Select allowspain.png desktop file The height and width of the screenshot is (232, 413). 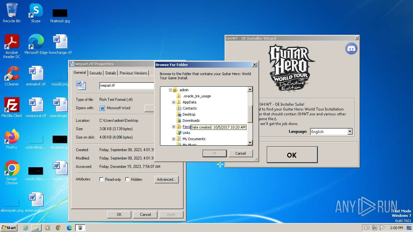tap(12, 205)
